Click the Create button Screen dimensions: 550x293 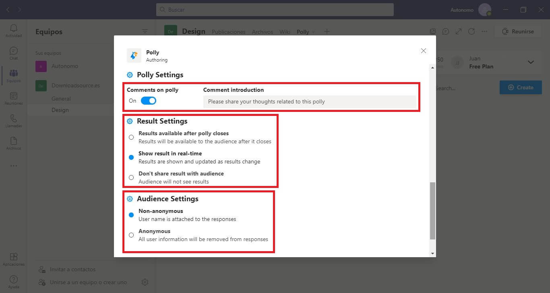[521, 87]
